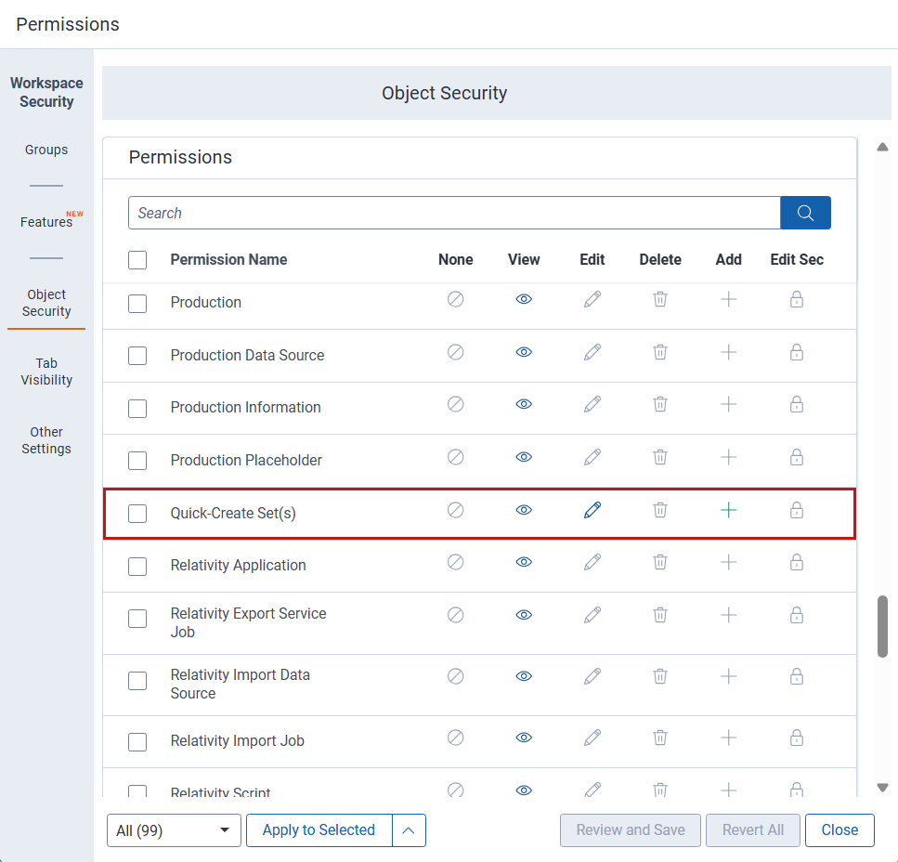The height and width of the screenshot is (862, 898).
Task: Enable View permission for Production
Action: point(524,299)
